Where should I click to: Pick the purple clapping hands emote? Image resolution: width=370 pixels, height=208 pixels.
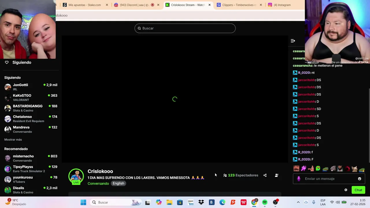[304, 169]
